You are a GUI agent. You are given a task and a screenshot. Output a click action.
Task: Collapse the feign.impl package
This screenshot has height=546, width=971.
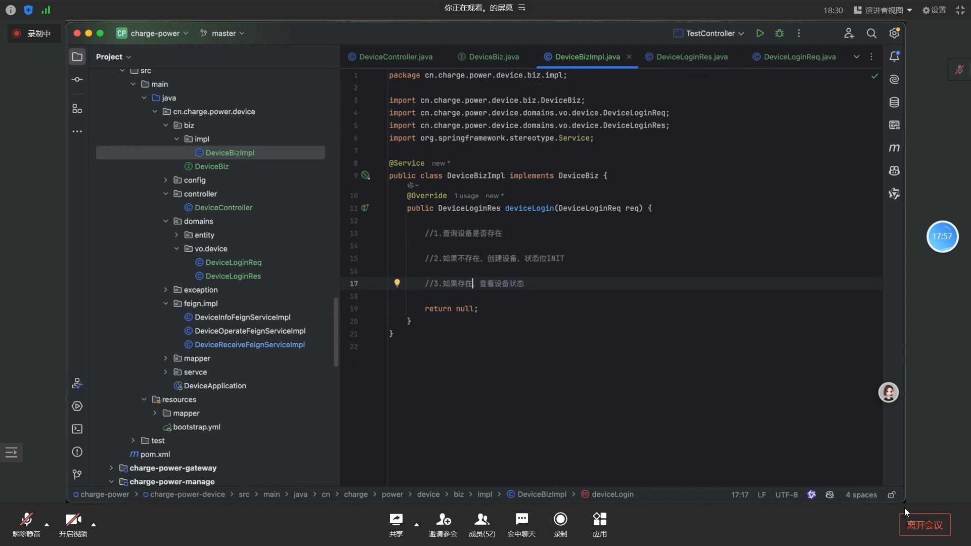[x=166, y=304]
